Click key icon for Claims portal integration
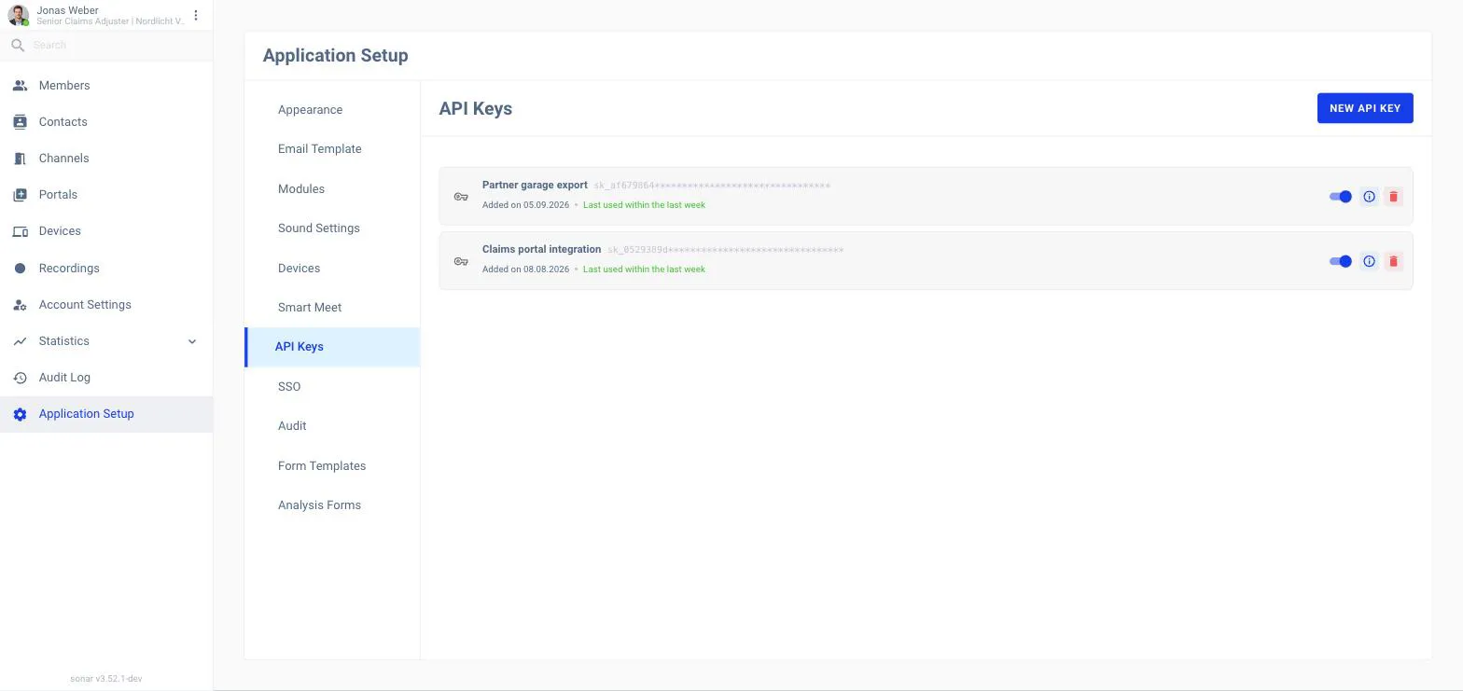Screen dimensions: 1463x691 pyautogui.click(x=461, y=261)
